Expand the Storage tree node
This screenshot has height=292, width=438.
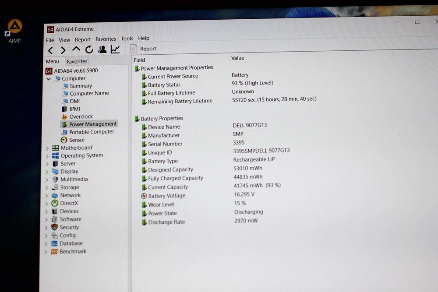tap(47, 188)
